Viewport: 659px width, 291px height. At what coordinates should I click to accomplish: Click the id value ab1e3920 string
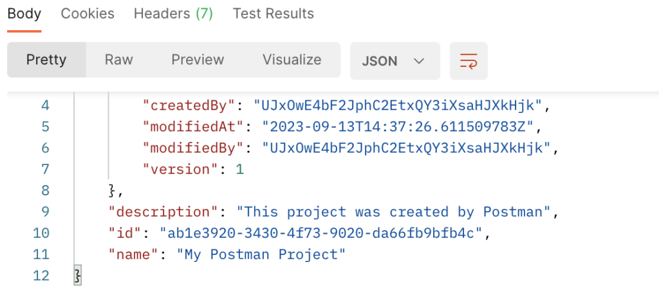click(320, 233)
